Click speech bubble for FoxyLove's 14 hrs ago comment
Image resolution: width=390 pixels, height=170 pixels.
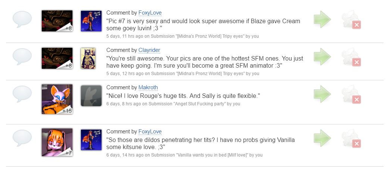tap(22, 138)
